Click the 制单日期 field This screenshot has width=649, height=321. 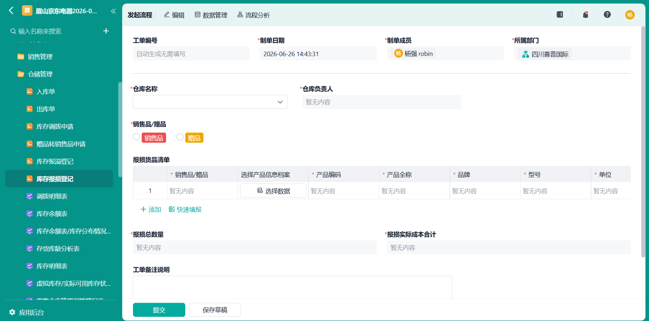pyautogui.click(x=318, y=54)
